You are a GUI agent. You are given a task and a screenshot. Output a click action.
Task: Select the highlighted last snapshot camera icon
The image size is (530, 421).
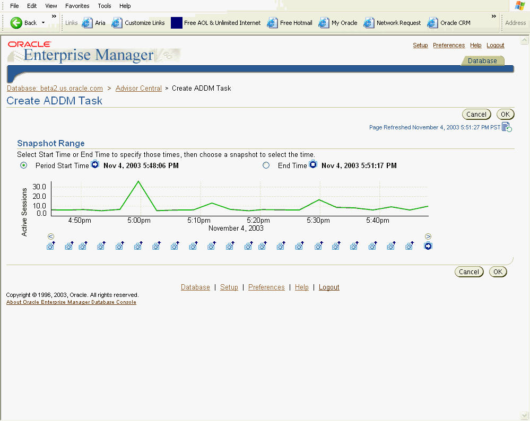(428, 245)
